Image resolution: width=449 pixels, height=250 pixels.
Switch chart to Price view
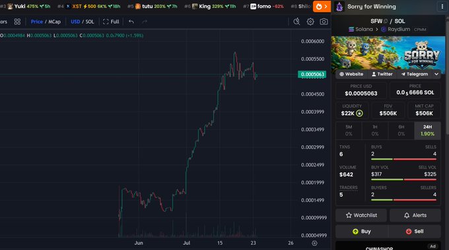coord(37,22)
